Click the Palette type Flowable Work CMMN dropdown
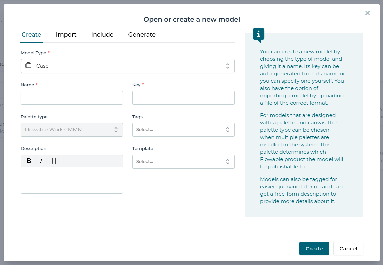The image size is (383, 265). point(72,130)
